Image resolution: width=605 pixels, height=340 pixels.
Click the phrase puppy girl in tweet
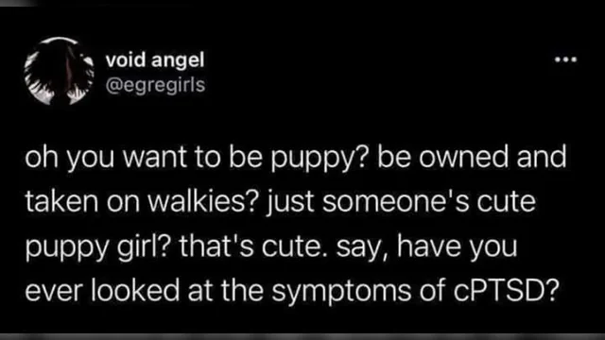96,247
